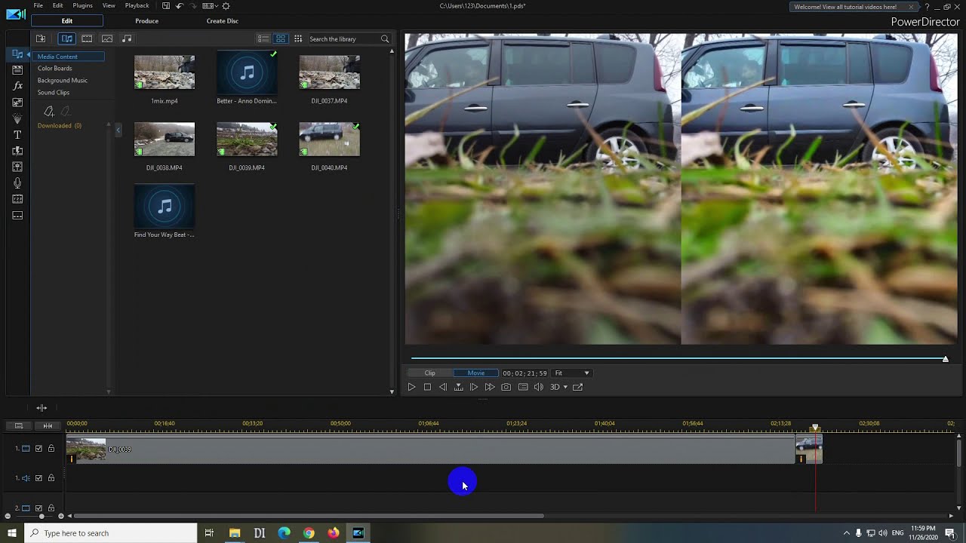Open the seek-by unit dropdown in player
The image size is (966, 543).
[x=458, y=387]
